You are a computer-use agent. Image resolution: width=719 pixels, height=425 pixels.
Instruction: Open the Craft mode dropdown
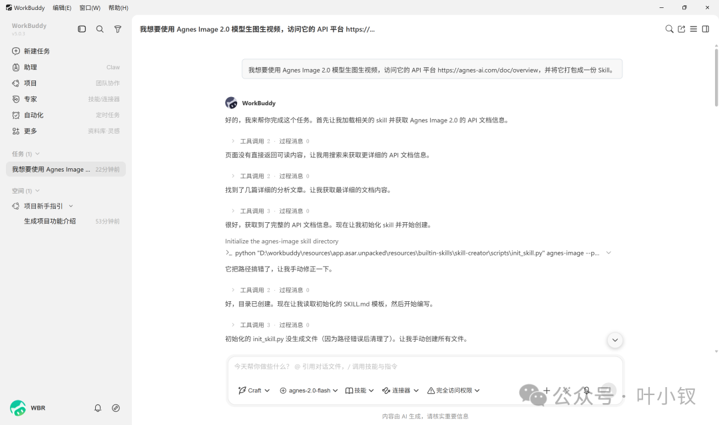click(x=254, y=390)
